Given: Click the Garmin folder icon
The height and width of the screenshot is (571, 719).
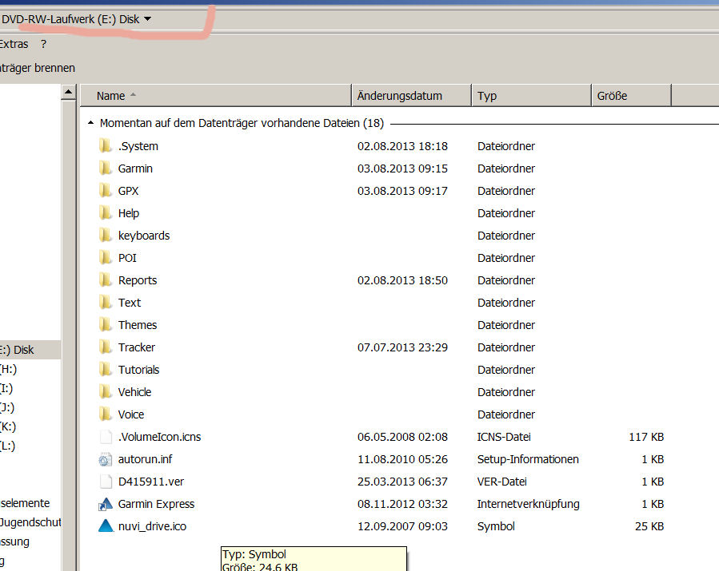Looking at the screenshot, I should (105, 169).
